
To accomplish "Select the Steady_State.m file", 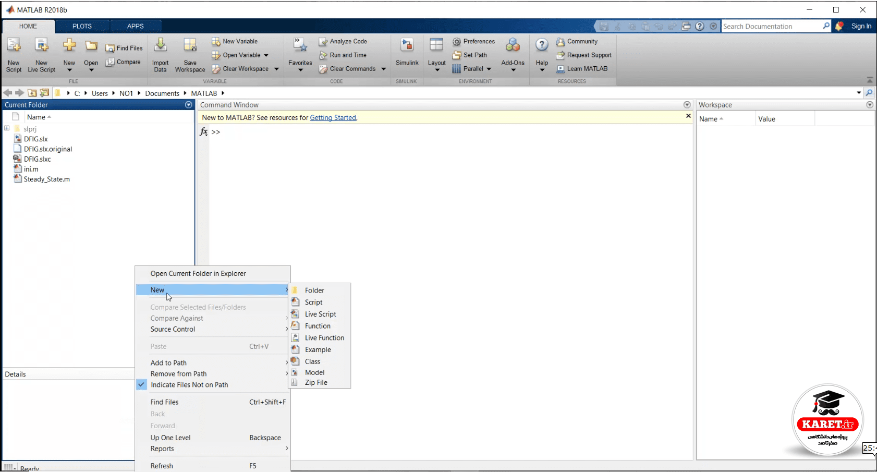I will [47, 179].
